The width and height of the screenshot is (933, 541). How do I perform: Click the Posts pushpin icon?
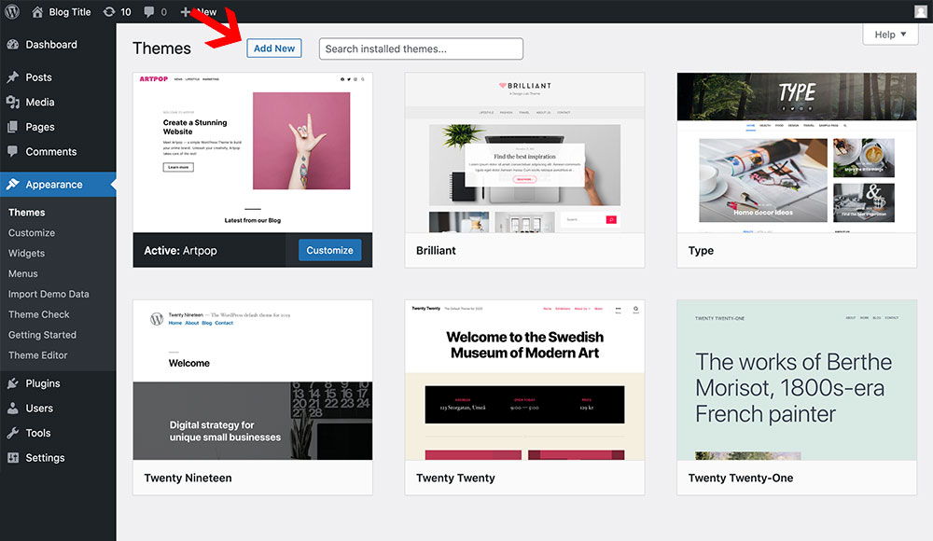tap(12, 76)
